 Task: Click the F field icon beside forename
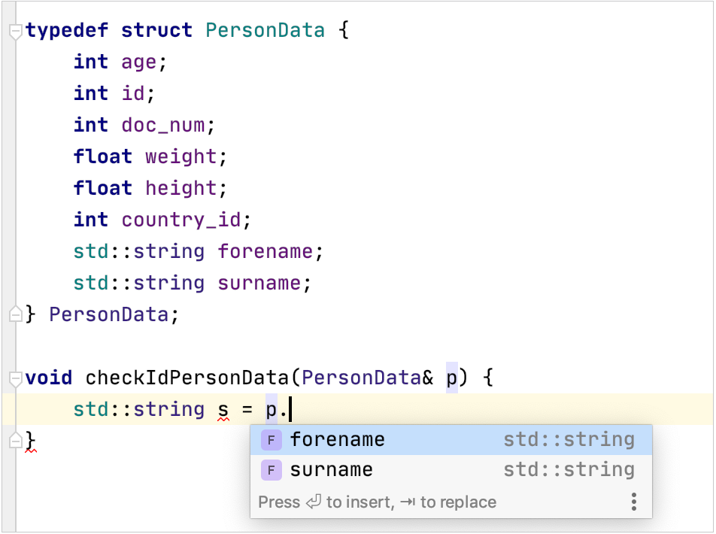pos(271,439)
